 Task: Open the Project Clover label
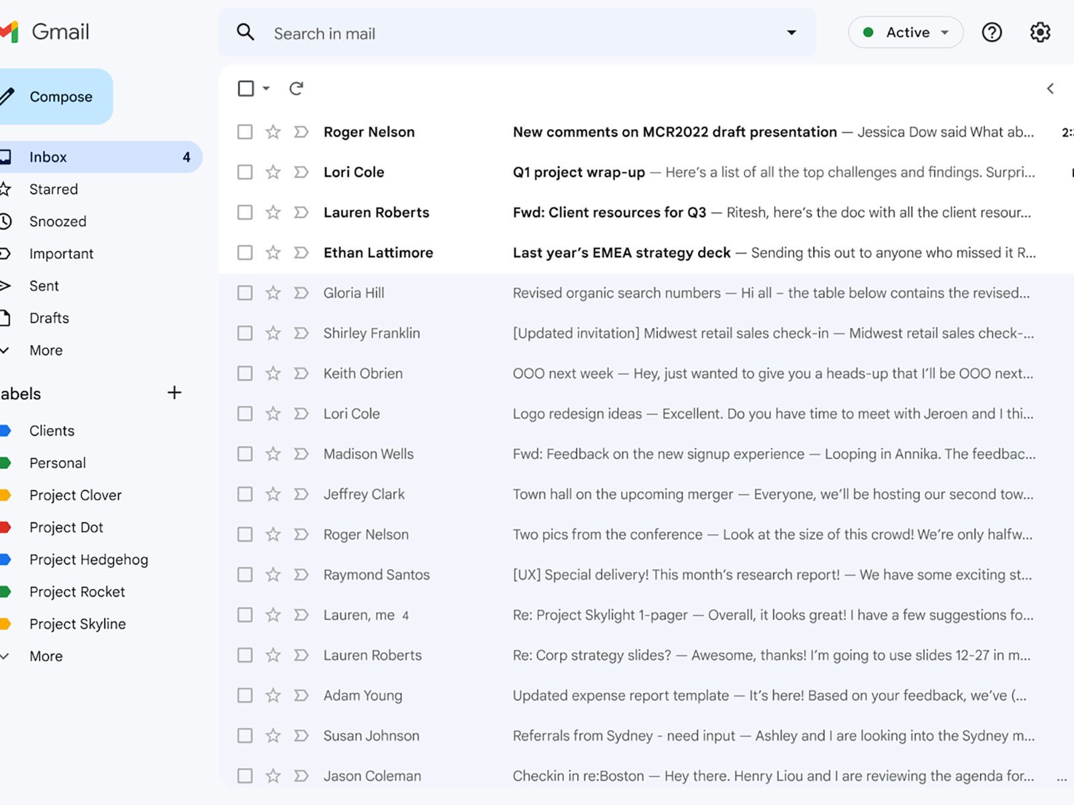75,495
